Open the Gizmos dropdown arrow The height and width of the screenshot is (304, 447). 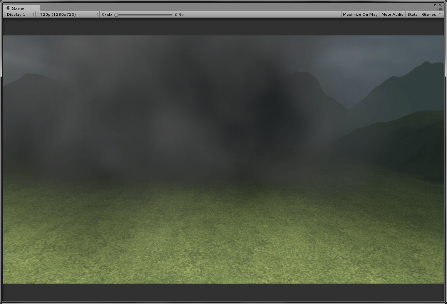(440, 14)
